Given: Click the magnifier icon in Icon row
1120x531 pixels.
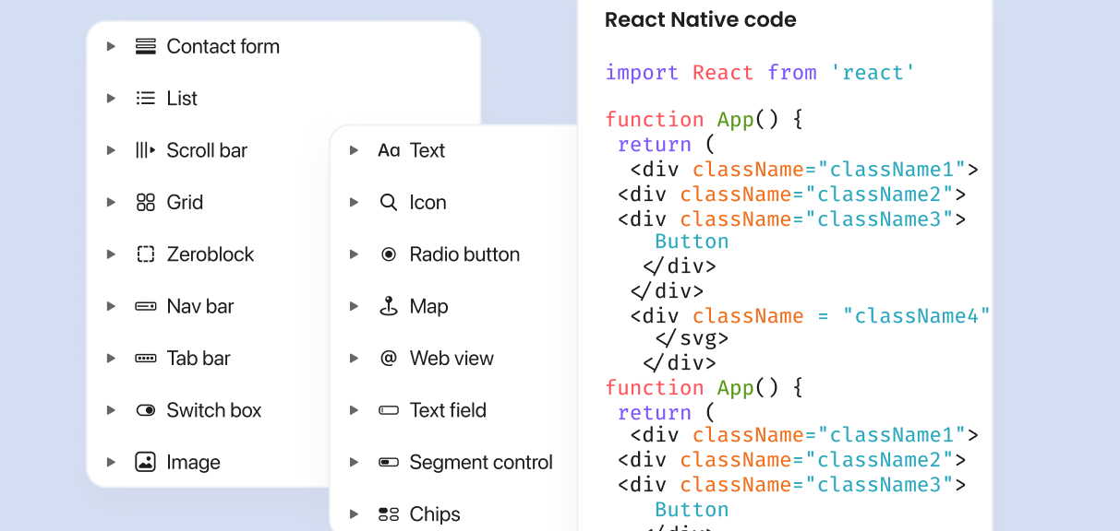Looking at the screenshot, I should (389, 203).
